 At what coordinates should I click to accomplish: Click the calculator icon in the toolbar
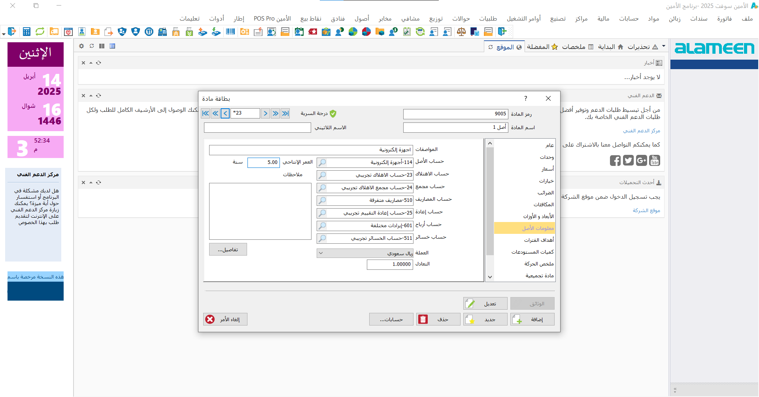[26, 32]
